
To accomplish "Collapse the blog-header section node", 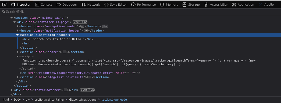I will tap(17, 35).
